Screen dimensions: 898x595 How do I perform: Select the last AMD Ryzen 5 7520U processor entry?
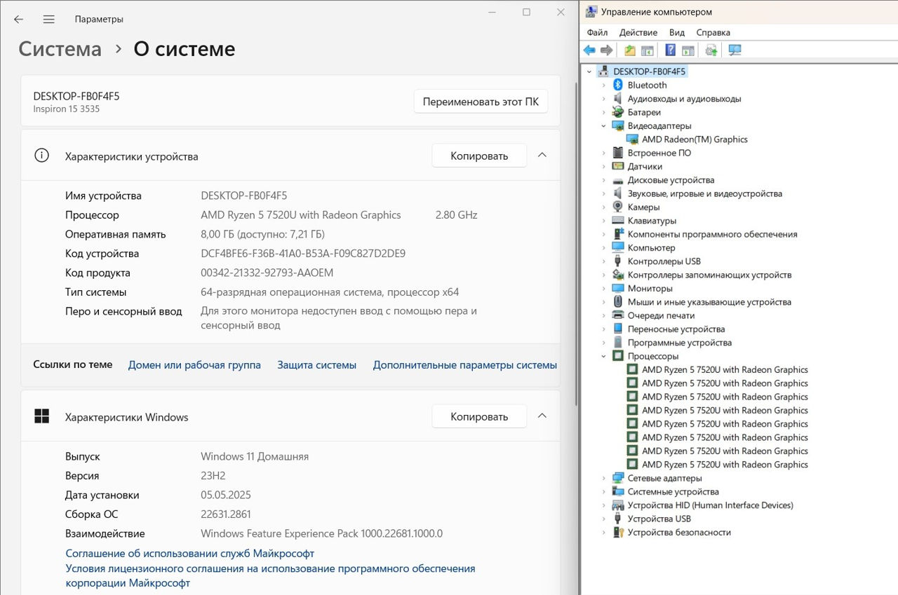(725, 464)
